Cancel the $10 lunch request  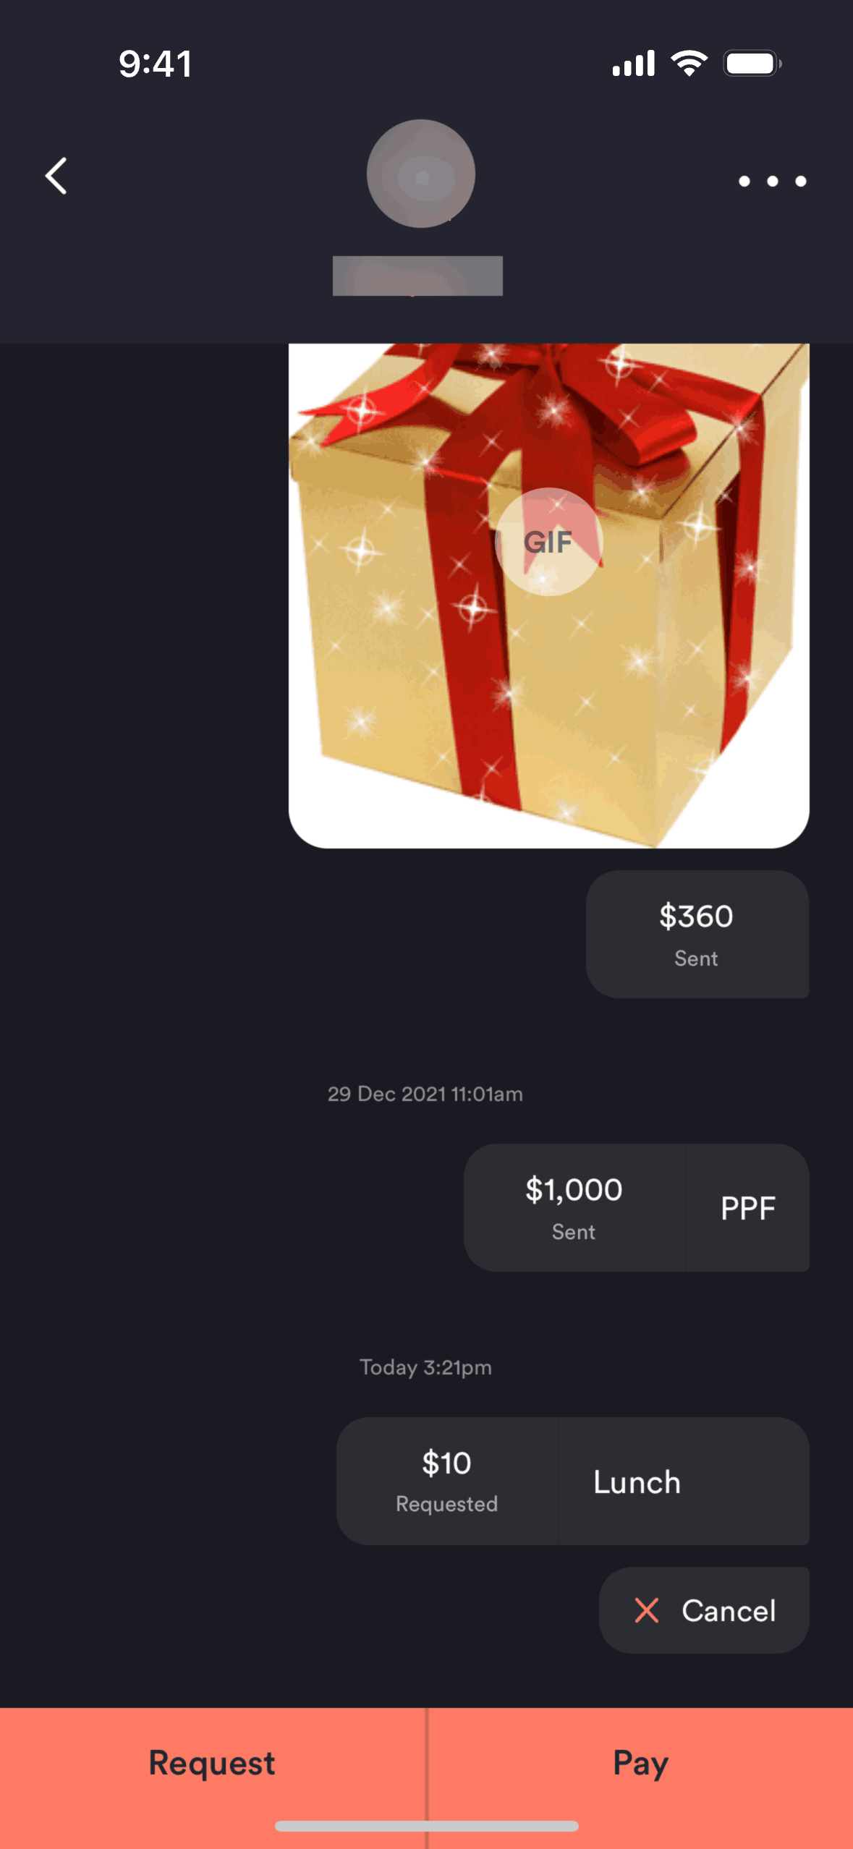click(x=704, y=1610)
